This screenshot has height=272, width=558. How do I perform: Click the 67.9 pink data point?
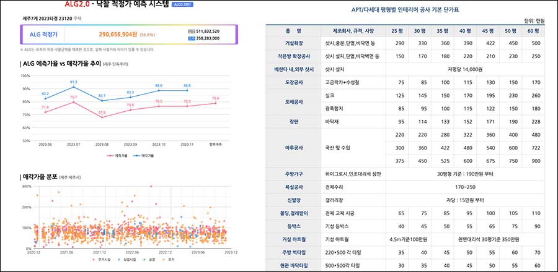[102, 117]
